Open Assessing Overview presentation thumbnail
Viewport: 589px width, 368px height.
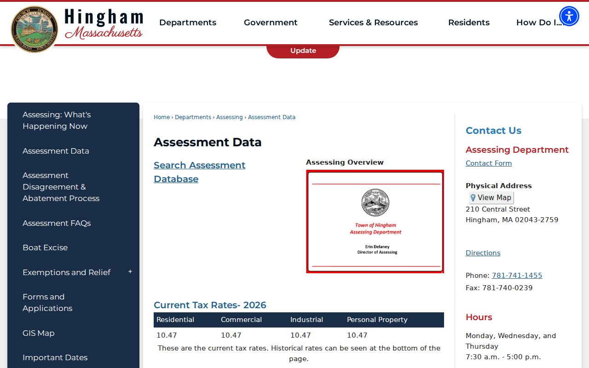[x=375, y=221]
